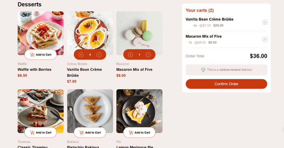Click the cart icon on Waffle button
Image resolution: width=284 pixels, height=148 pixels.
coord(32,55)
